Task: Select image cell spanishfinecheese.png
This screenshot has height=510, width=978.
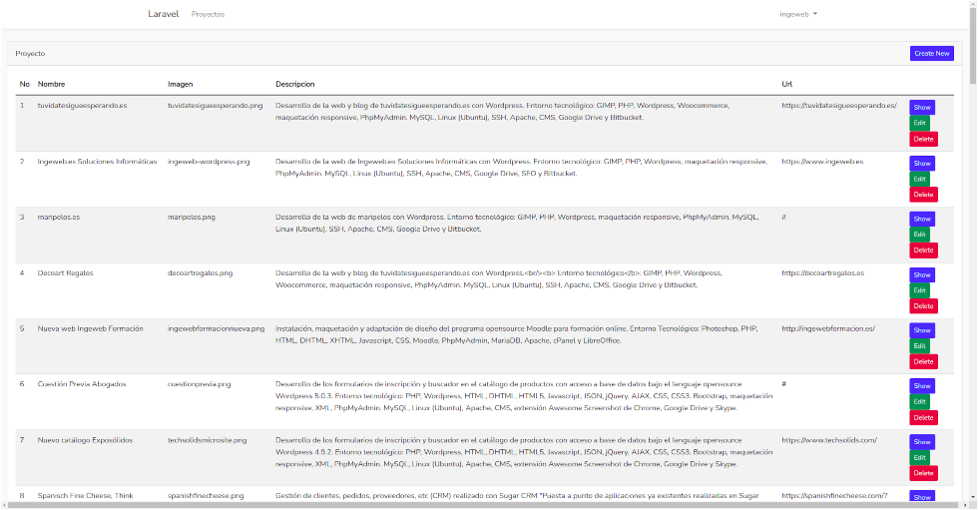Action: click(x=206, y=496)
